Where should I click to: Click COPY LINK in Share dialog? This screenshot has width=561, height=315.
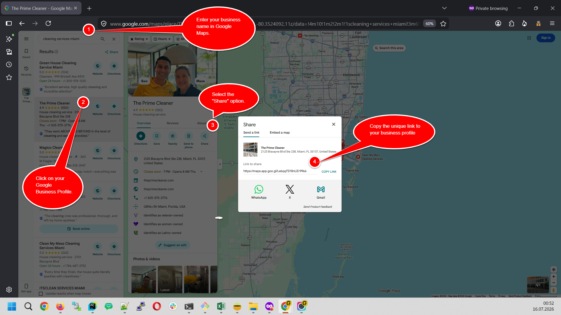pyautogui.click(x=329, y=171)
